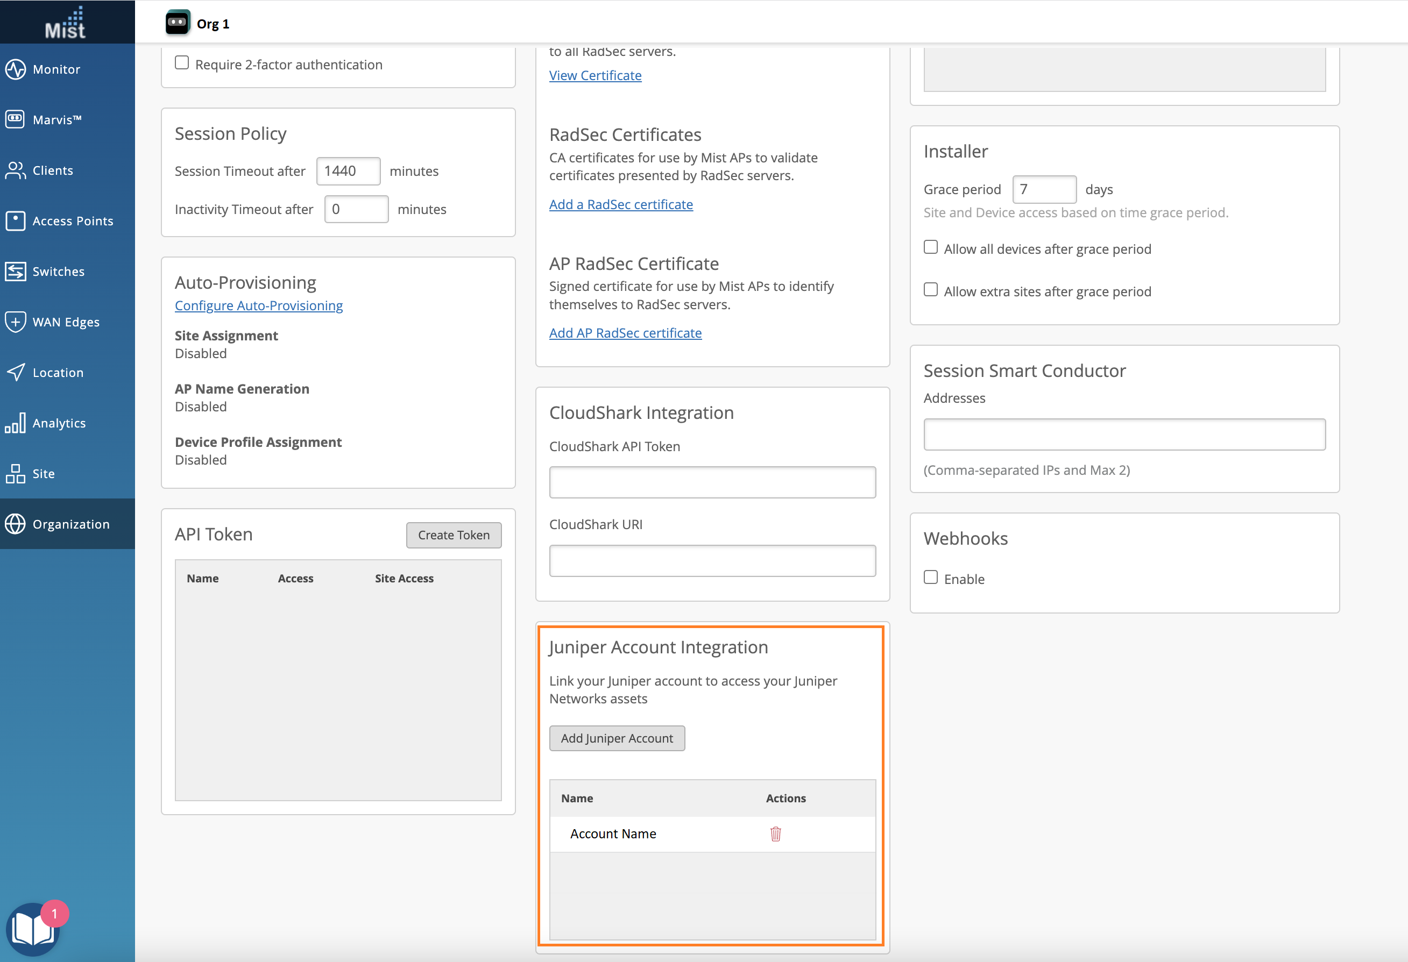Open the Location arrow icon
This screenshot has width=1408, height=962.
point(16,372)
